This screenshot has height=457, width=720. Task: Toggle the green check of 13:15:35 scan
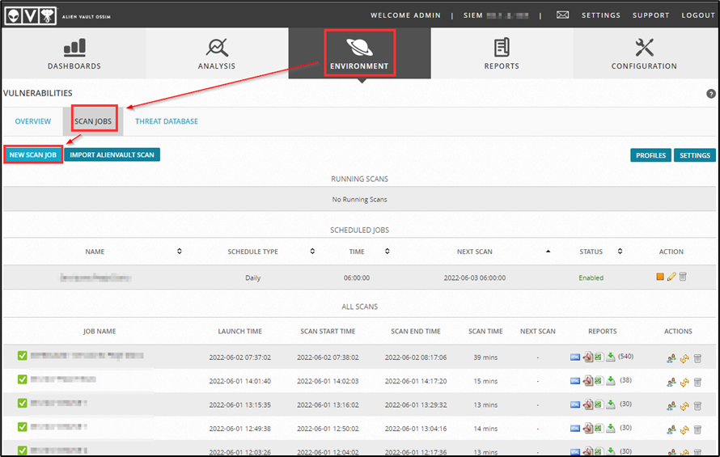(23, 403)
